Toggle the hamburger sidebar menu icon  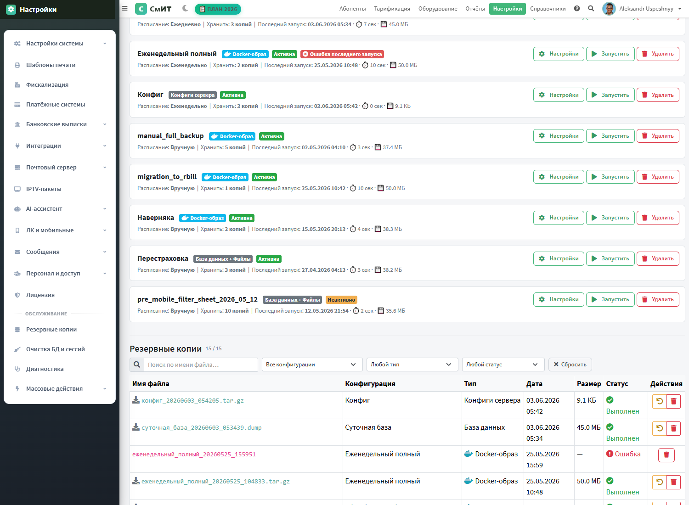click(124, 8)
